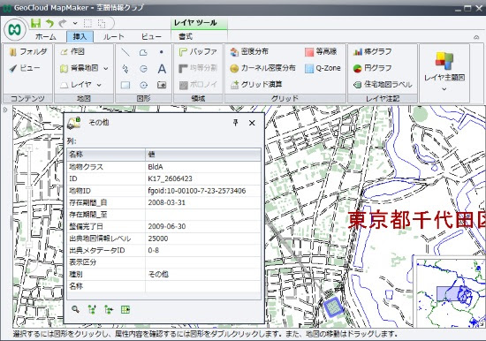Select the circle with center tool
This screenshot has width=486, height=341.
[x=143, y=85]
